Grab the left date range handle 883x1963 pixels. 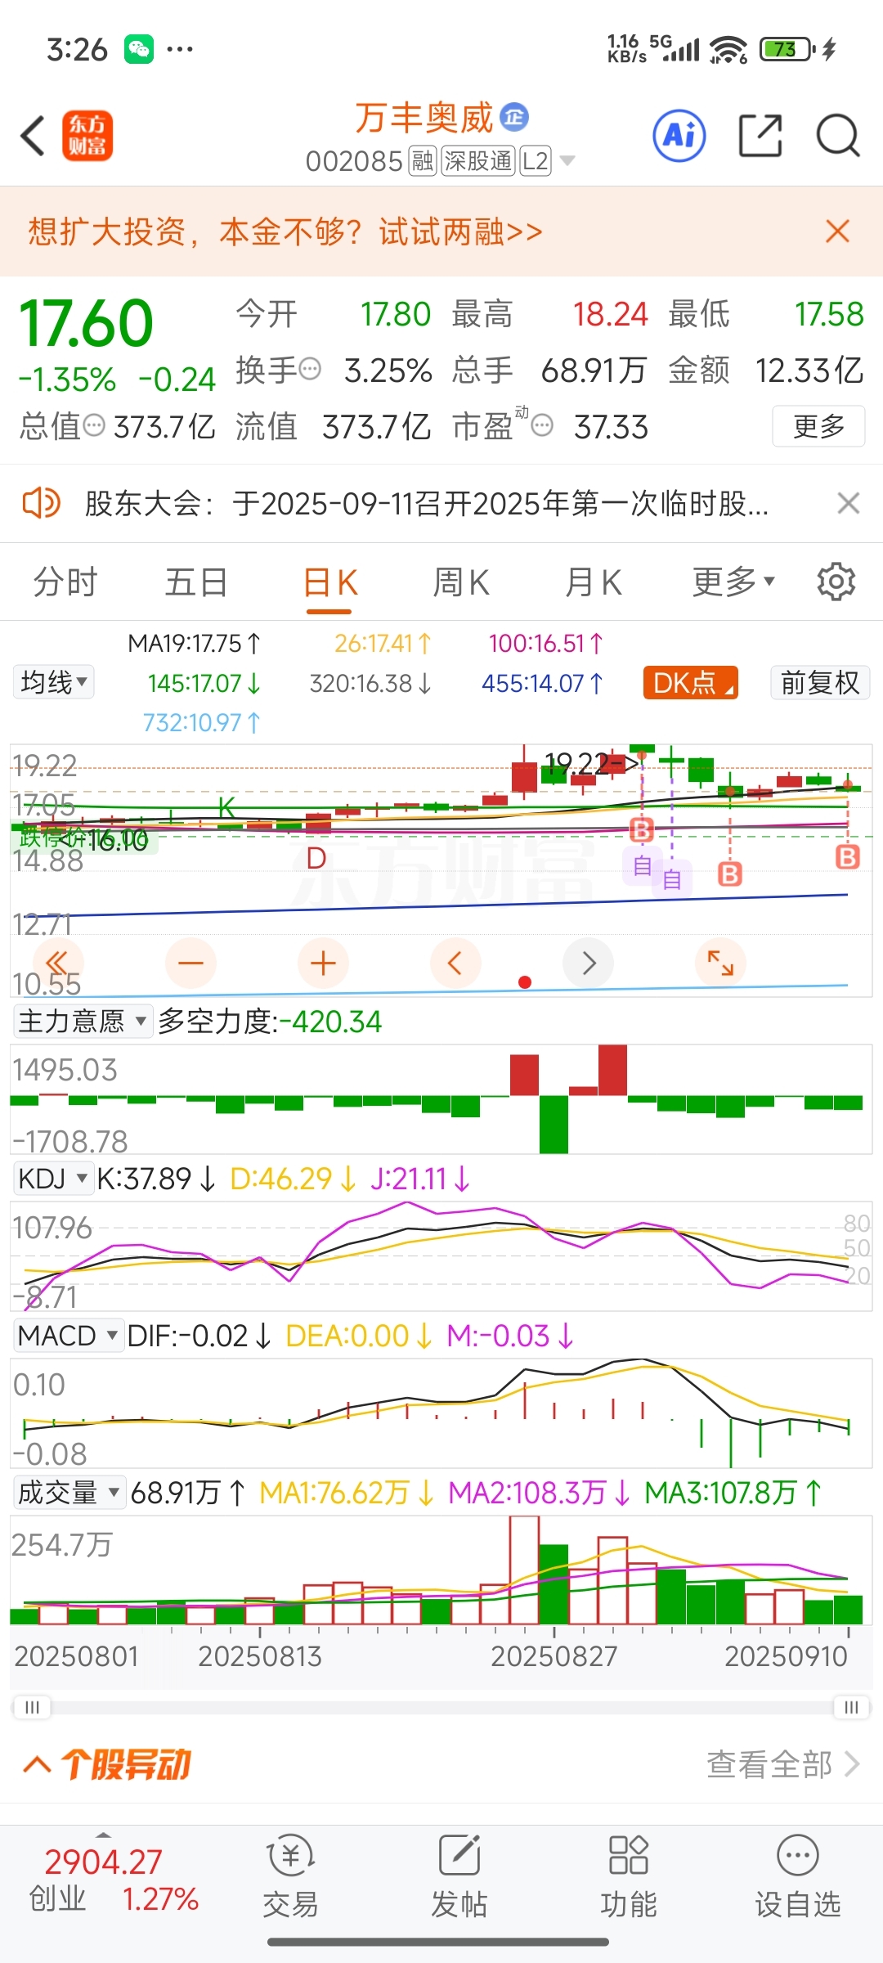[32, 1707]
